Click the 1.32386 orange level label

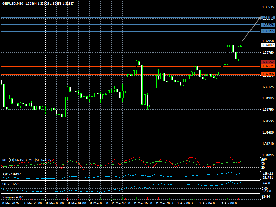click(x=268, y=74)
